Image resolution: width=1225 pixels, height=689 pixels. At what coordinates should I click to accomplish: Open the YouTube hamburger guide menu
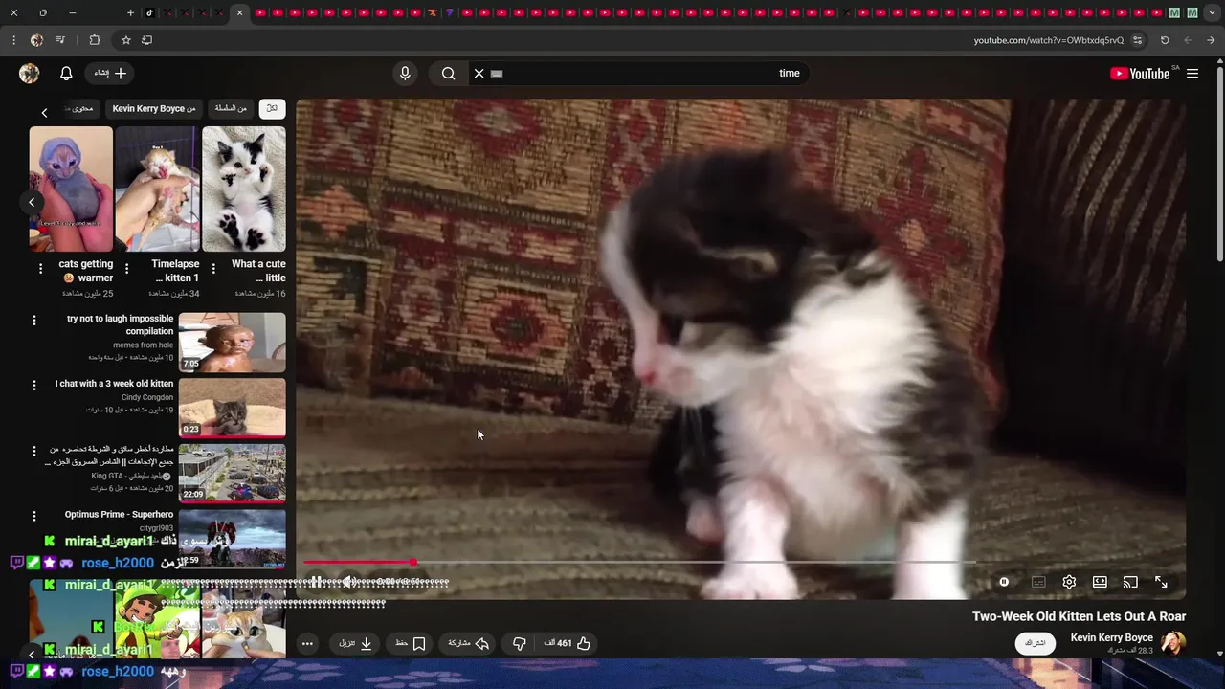(x=1192, y=74)
